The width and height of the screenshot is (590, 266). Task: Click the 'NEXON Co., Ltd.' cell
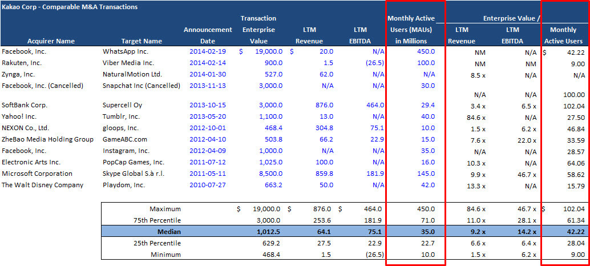pyautogui.click(x=25, y=128)
